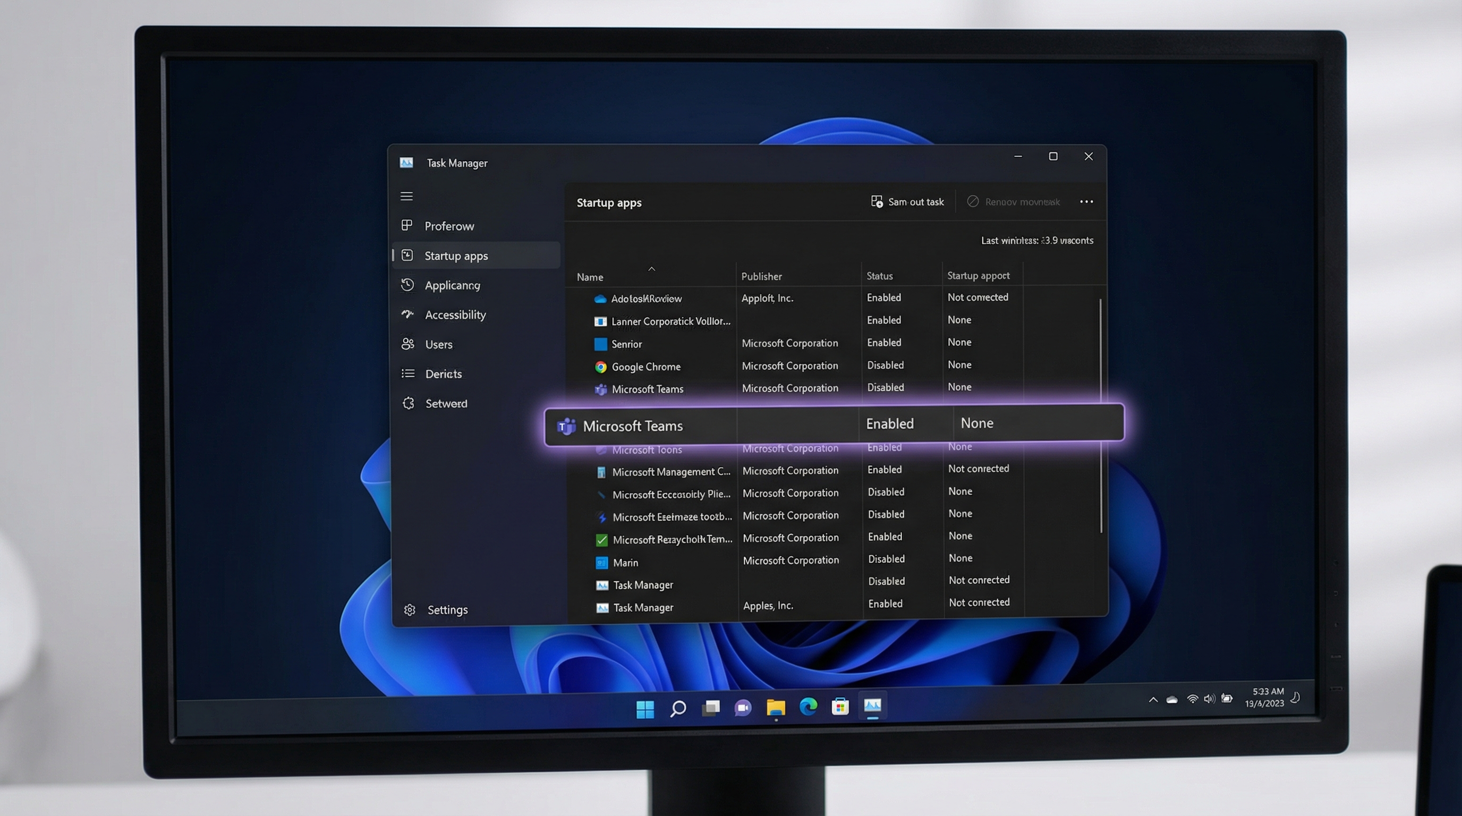1462x816 pixels.
Task: Click the Windows Start button
Action: (x=645, y=708)
